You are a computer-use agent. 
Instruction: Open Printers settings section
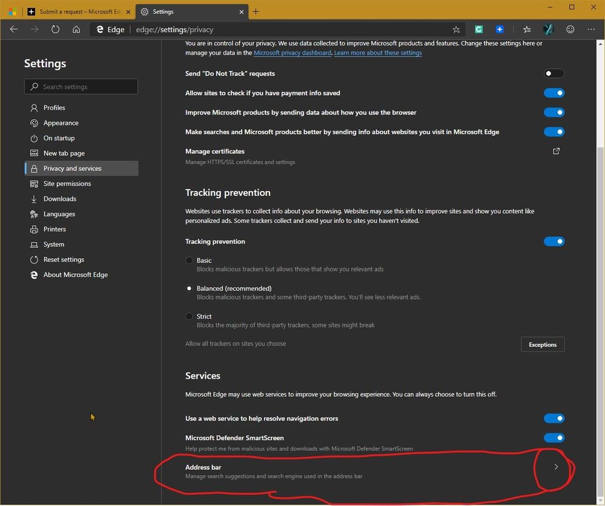point(81,229)
